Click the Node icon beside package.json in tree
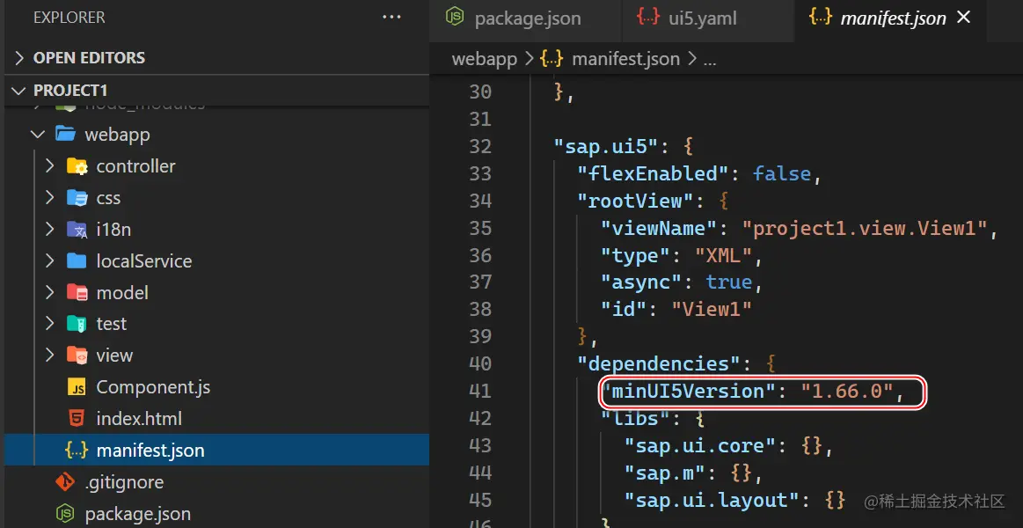The width and height of the screenshot is (1023, 528). tap(65, 514)
